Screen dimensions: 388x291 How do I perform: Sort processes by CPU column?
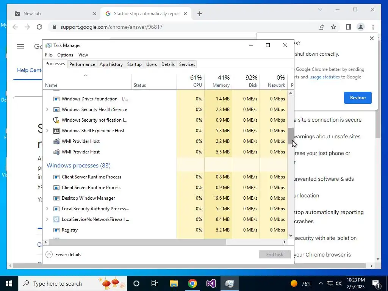(x=191, y=81)
